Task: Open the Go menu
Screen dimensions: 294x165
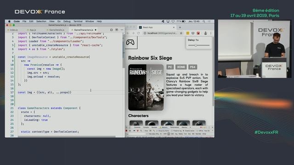Action: pyautogui.click(x=59, y=22)
